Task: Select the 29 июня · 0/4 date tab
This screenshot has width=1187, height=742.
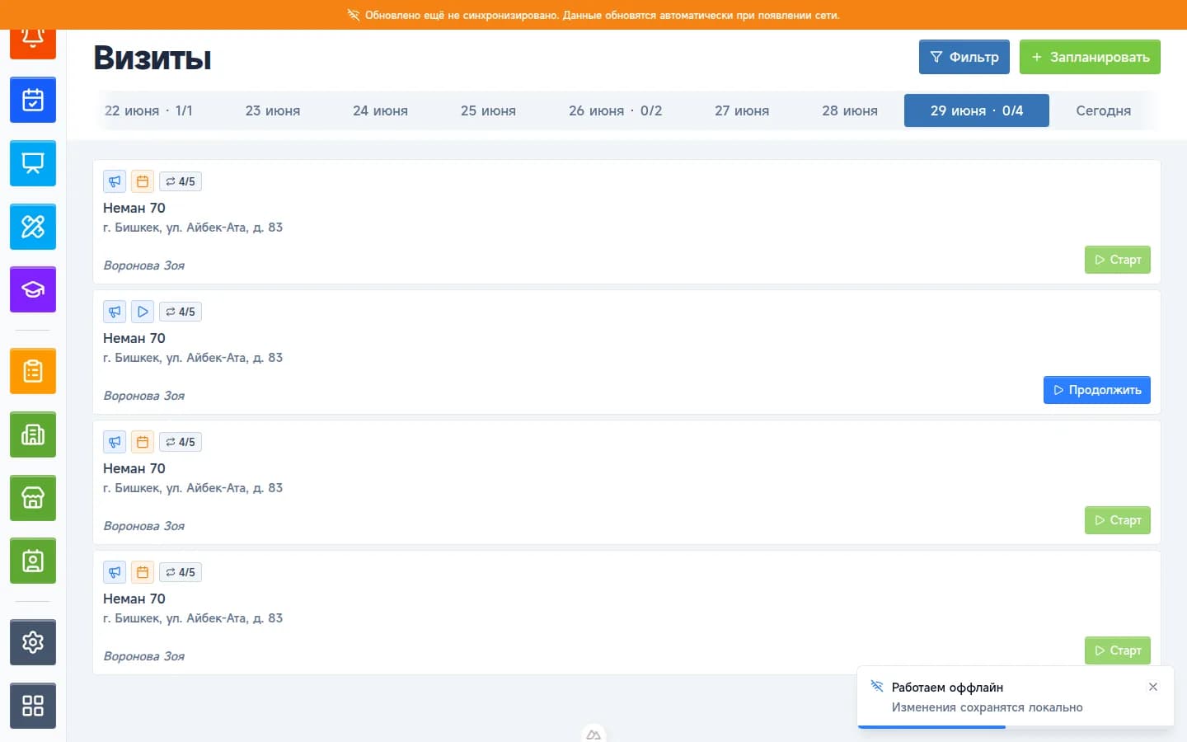Action: [977, 110]
